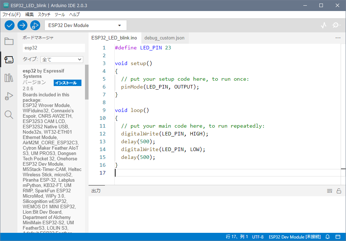Click the Boards Manager list scrollbar
Screen dimensions: 346x241
87,82
